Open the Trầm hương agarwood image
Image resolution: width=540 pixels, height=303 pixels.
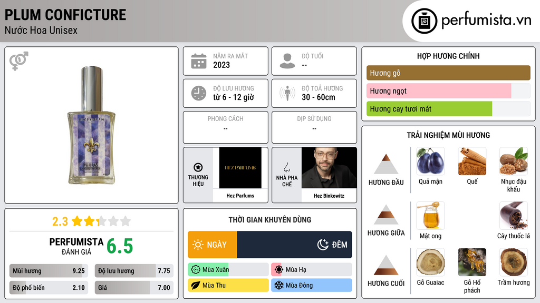click(x=514, y=262)
